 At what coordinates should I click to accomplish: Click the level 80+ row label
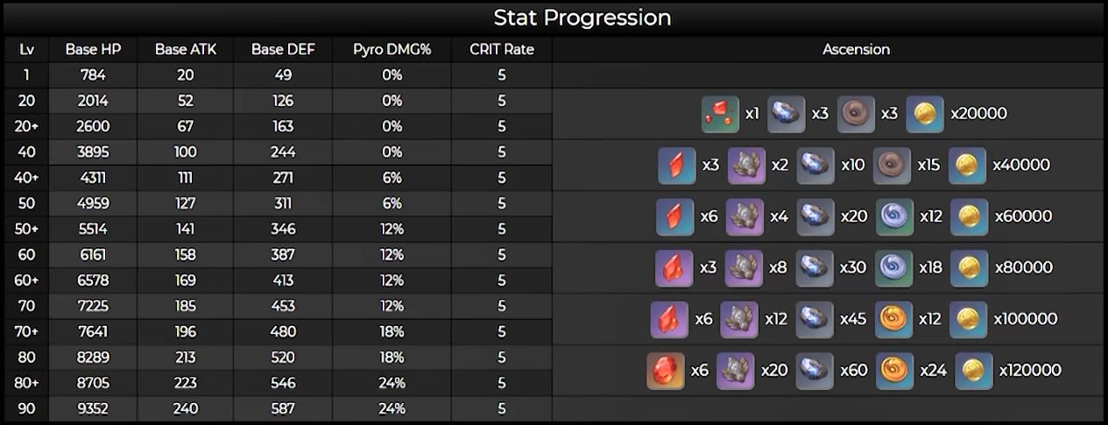(x=26, y=383)
